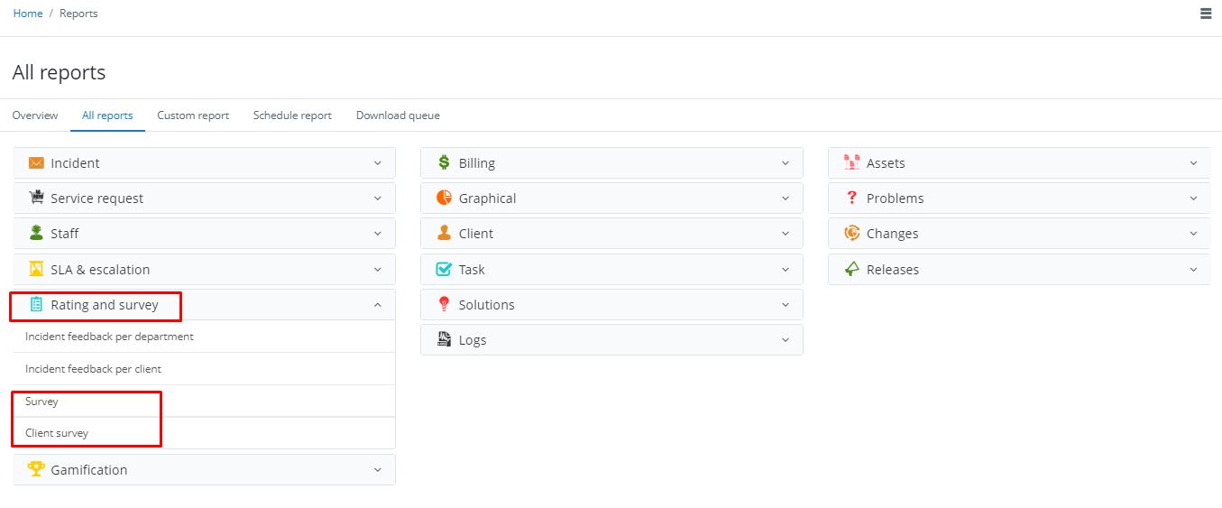Expand the Logs section chevron
This screenshot has height=508, width=1222.
click(786, 340)
